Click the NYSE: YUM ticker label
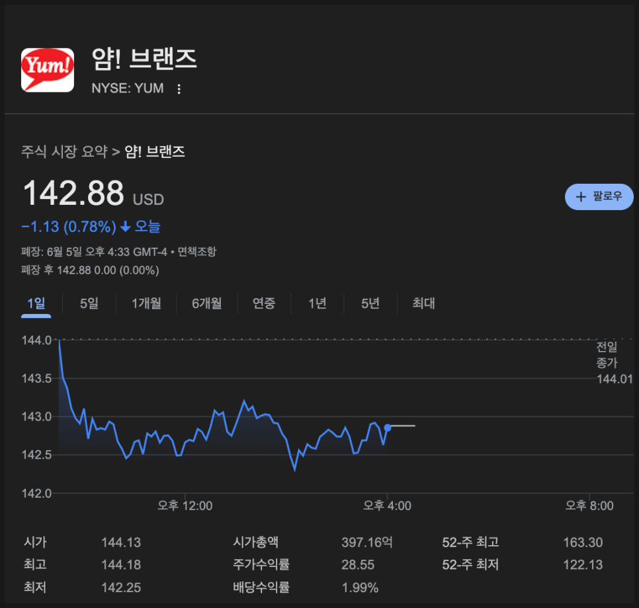This screenshot has width=639, height=608. (x=128, y=89)
